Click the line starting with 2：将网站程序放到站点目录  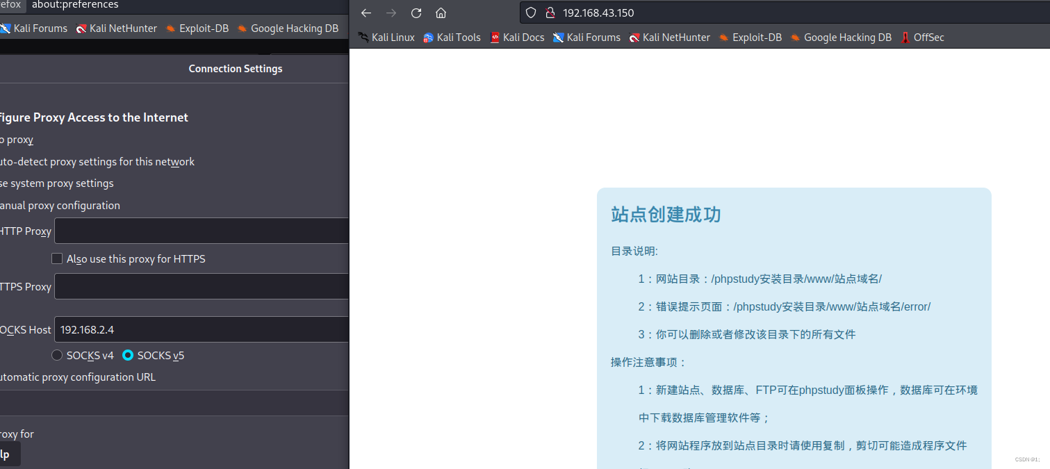[803, 445]
